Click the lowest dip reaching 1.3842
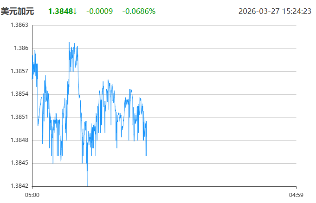Viewport: 316px width, 203px height. point(87,185)
